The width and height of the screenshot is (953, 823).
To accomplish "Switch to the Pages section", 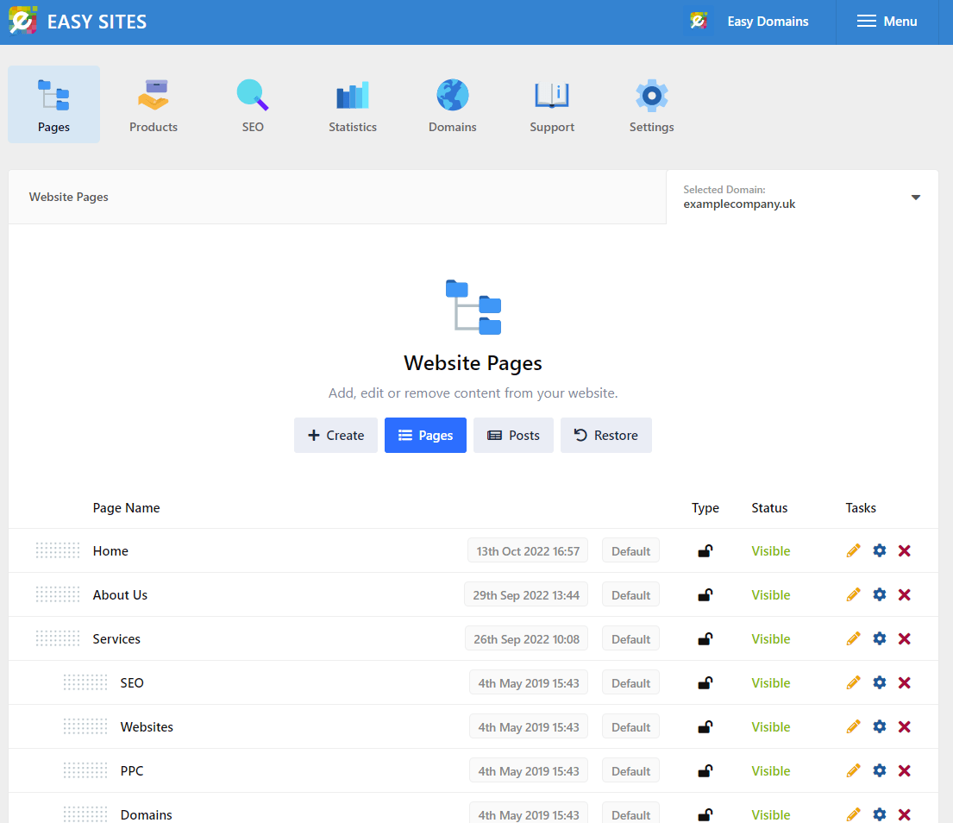I will [54, 104].
